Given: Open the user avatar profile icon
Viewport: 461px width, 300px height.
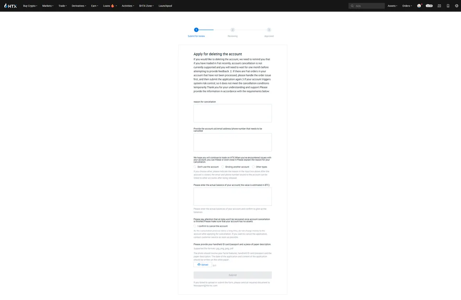Looking at the screenshot, I should coord(419,5).
